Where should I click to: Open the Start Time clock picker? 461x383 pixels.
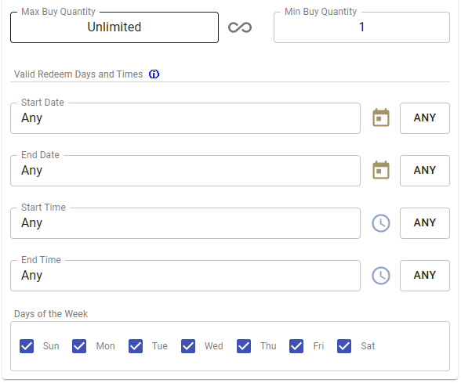(381, 223)
